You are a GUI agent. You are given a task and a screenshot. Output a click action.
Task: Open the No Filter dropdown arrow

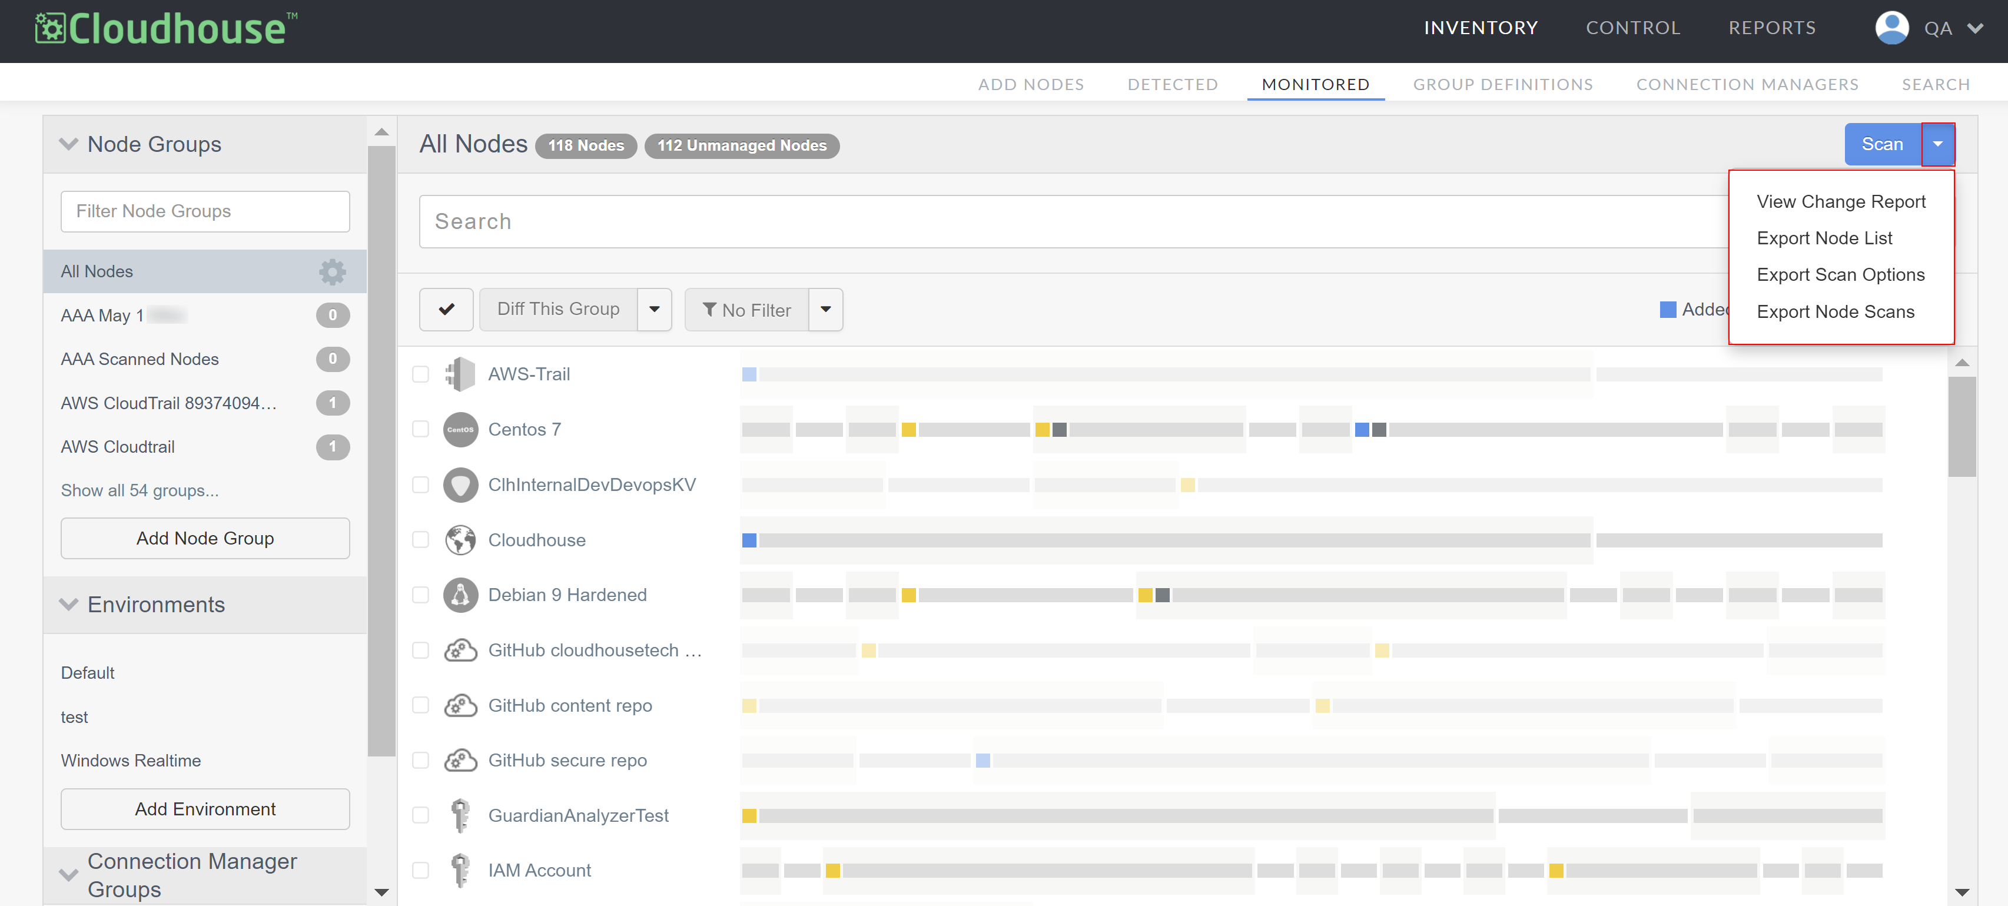pos(825,310)
